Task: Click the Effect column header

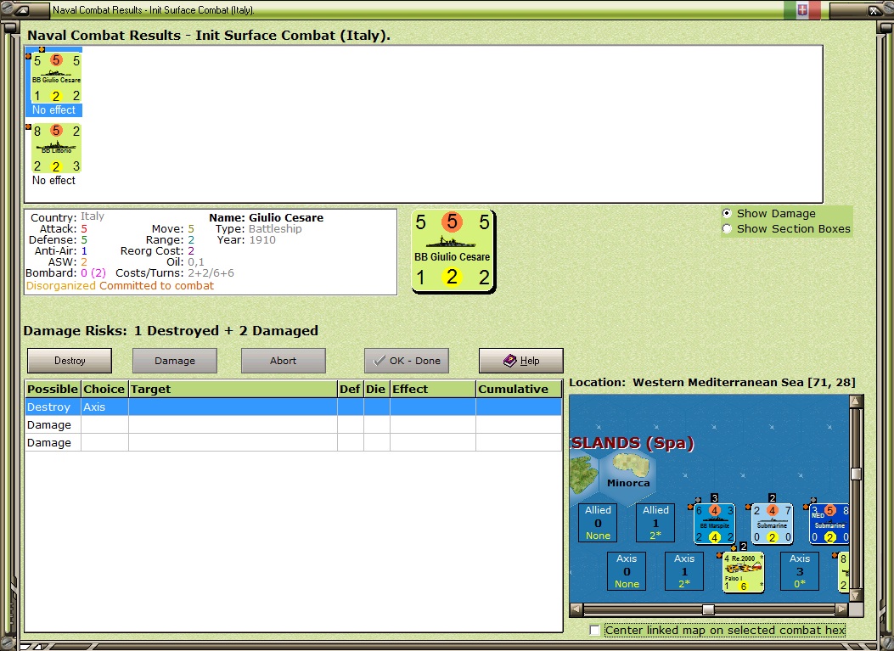Action: (433, 389)
